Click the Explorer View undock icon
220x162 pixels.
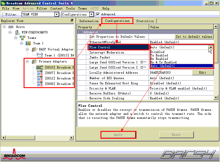(72, 20)
